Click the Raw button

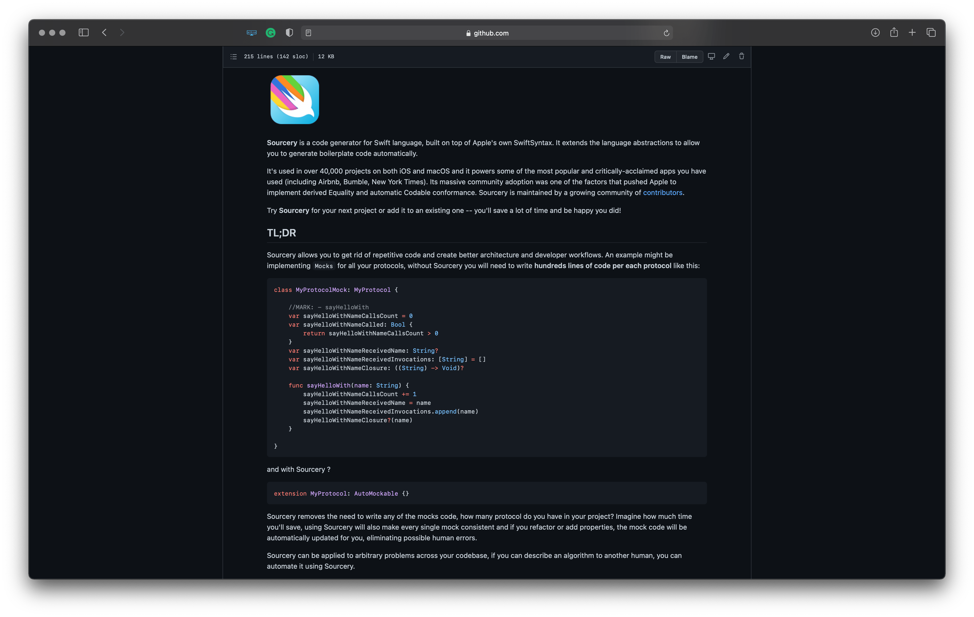(665, 57)
